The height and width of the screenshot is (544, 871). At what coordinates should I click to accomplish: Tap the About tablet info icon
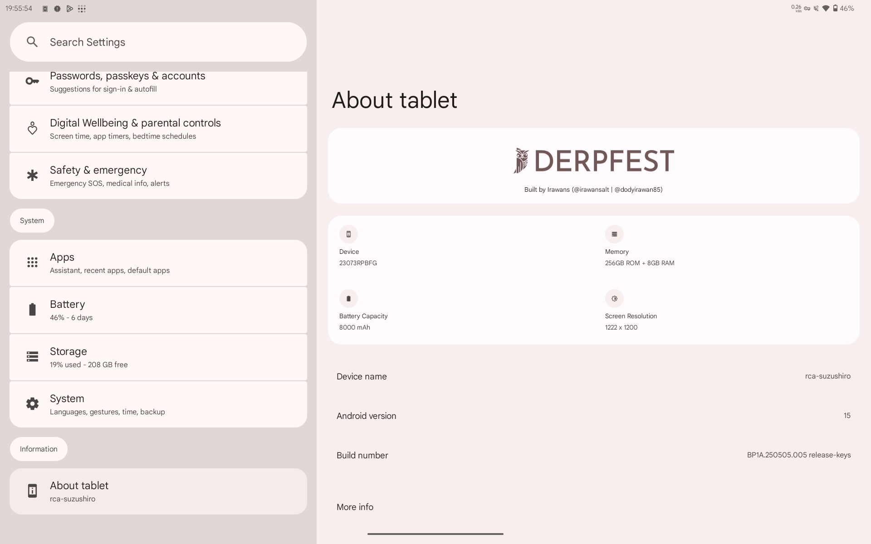click(32, 491)
